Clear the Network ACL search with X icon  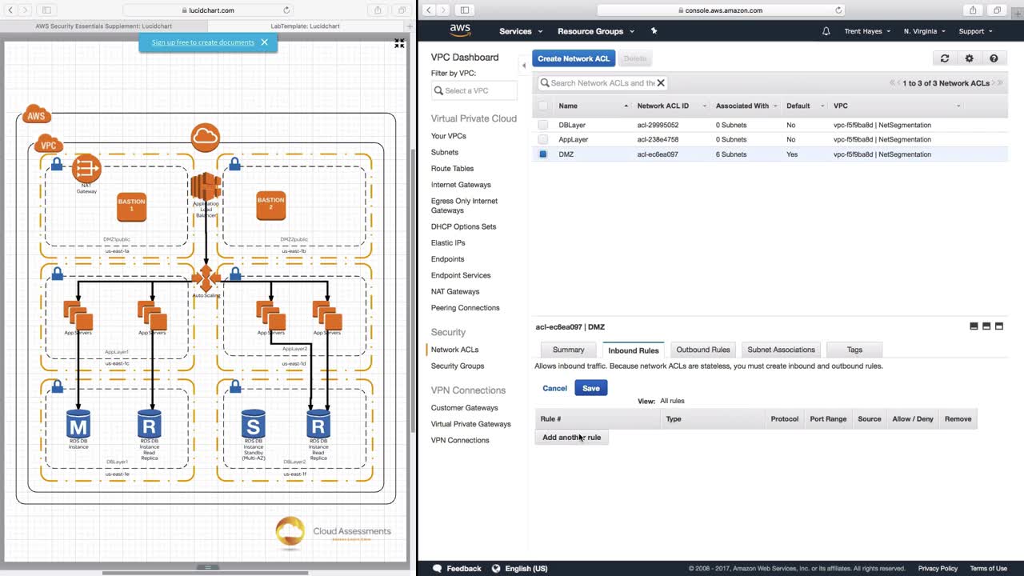[661, 82]
